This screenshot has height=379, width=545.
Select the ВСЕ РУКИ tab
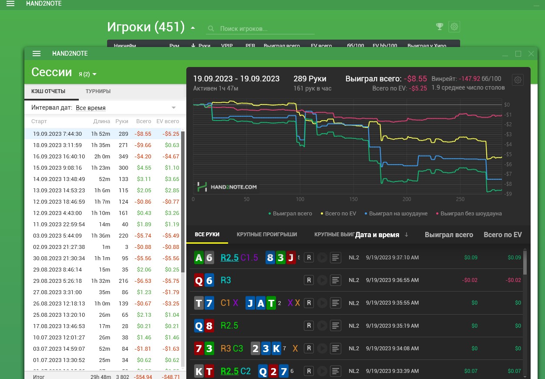tap(207, 234)
